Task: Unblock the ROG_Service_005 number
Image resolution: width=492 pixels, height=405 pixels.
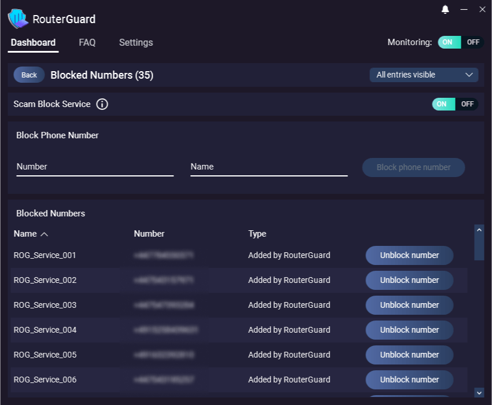Action: 409,355
